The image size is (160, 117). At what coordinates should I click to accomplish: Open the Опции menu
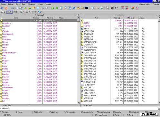coord(40,4)
